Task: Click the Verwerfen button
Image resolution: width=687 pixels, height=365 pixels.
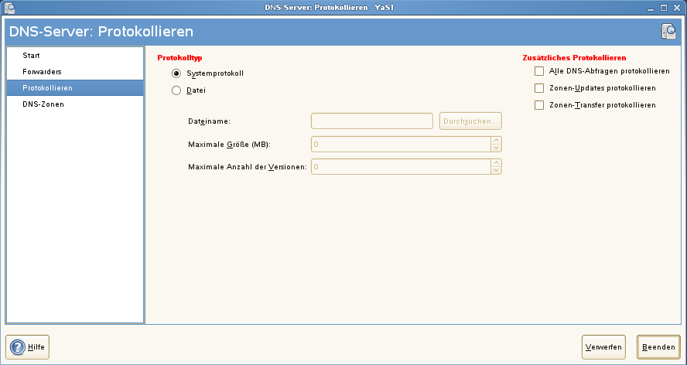Action: pyautogui.click(x=603, y=347)
